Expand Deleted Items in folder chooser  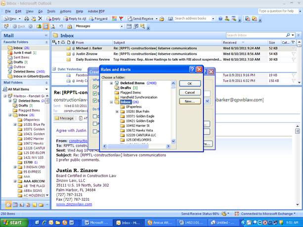tap(111, 83)
